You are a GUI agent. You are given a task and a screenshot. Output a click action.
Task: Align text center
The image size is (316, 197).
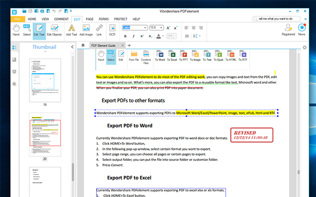tap(194, 28)
